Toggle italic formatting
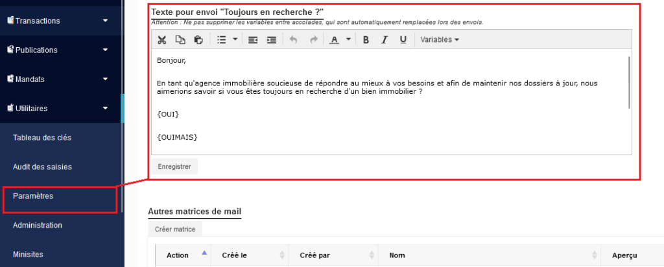The width and height of the screenshot is (664, 267). [x=385, y=40]
